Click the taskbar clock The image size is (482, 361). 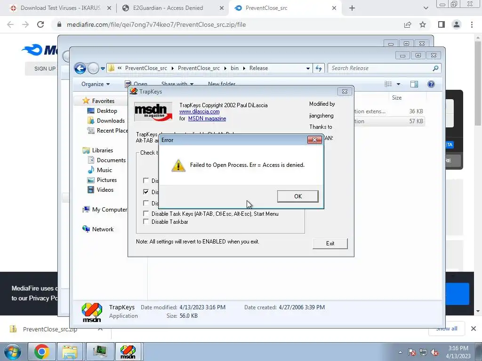(x=458, y=352)
